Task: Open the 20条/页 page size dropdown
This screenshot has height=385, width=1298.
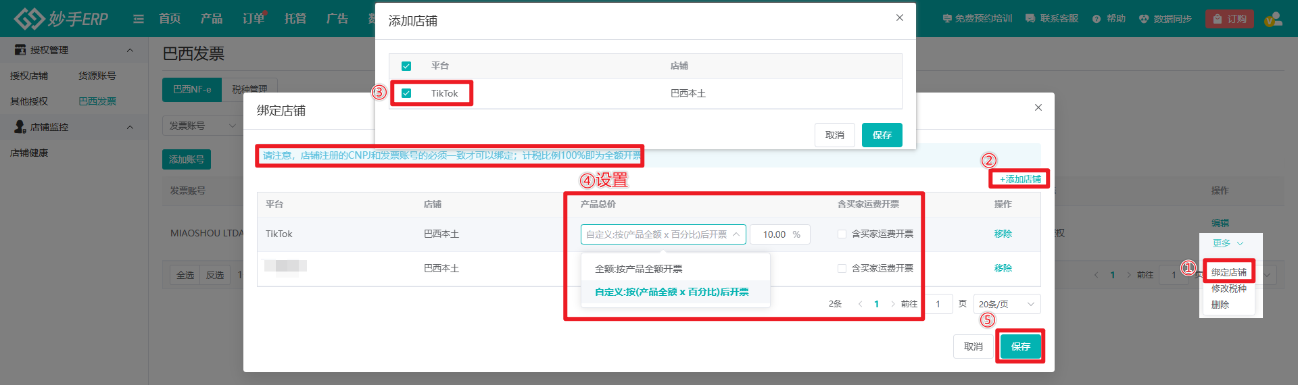Action: pyautogui.click(x=1007, y=304)
